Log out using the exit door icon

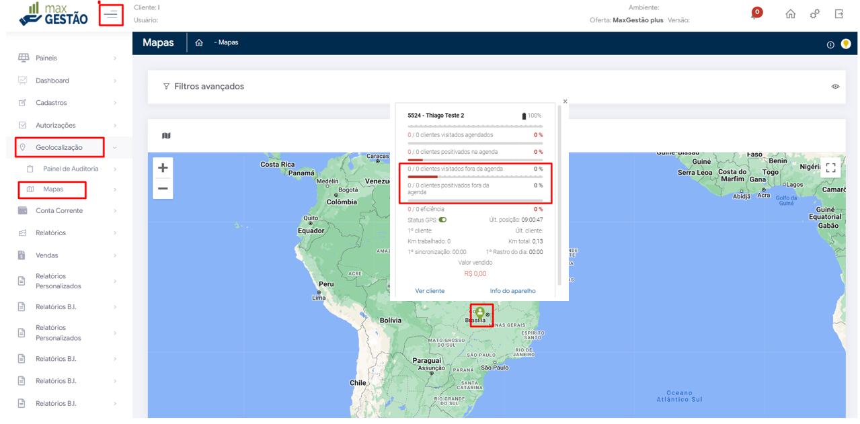[x=839, y=14]
